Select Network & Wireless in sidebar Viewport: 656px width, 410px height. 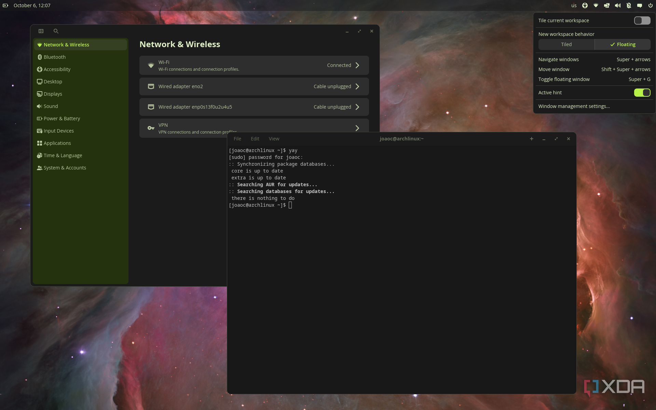(81, 45)
